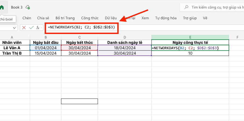Switch to the Vẽ tab
244x121 pixels.
205,18
